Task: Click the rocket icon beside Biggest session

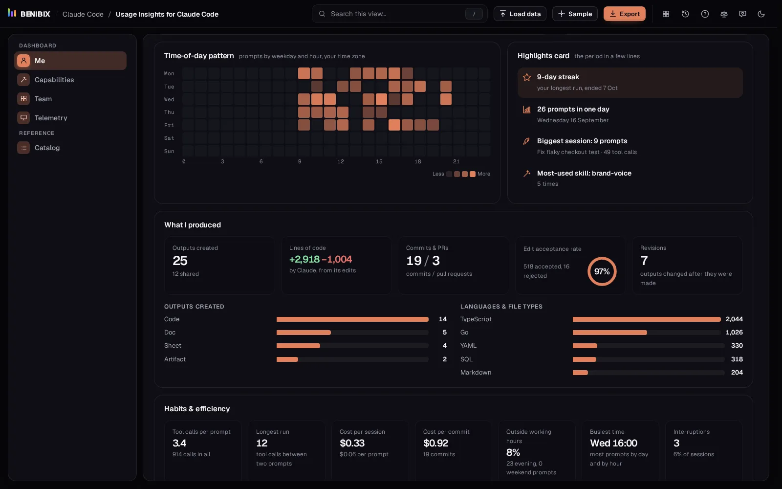Action: (x=527, y=141)
